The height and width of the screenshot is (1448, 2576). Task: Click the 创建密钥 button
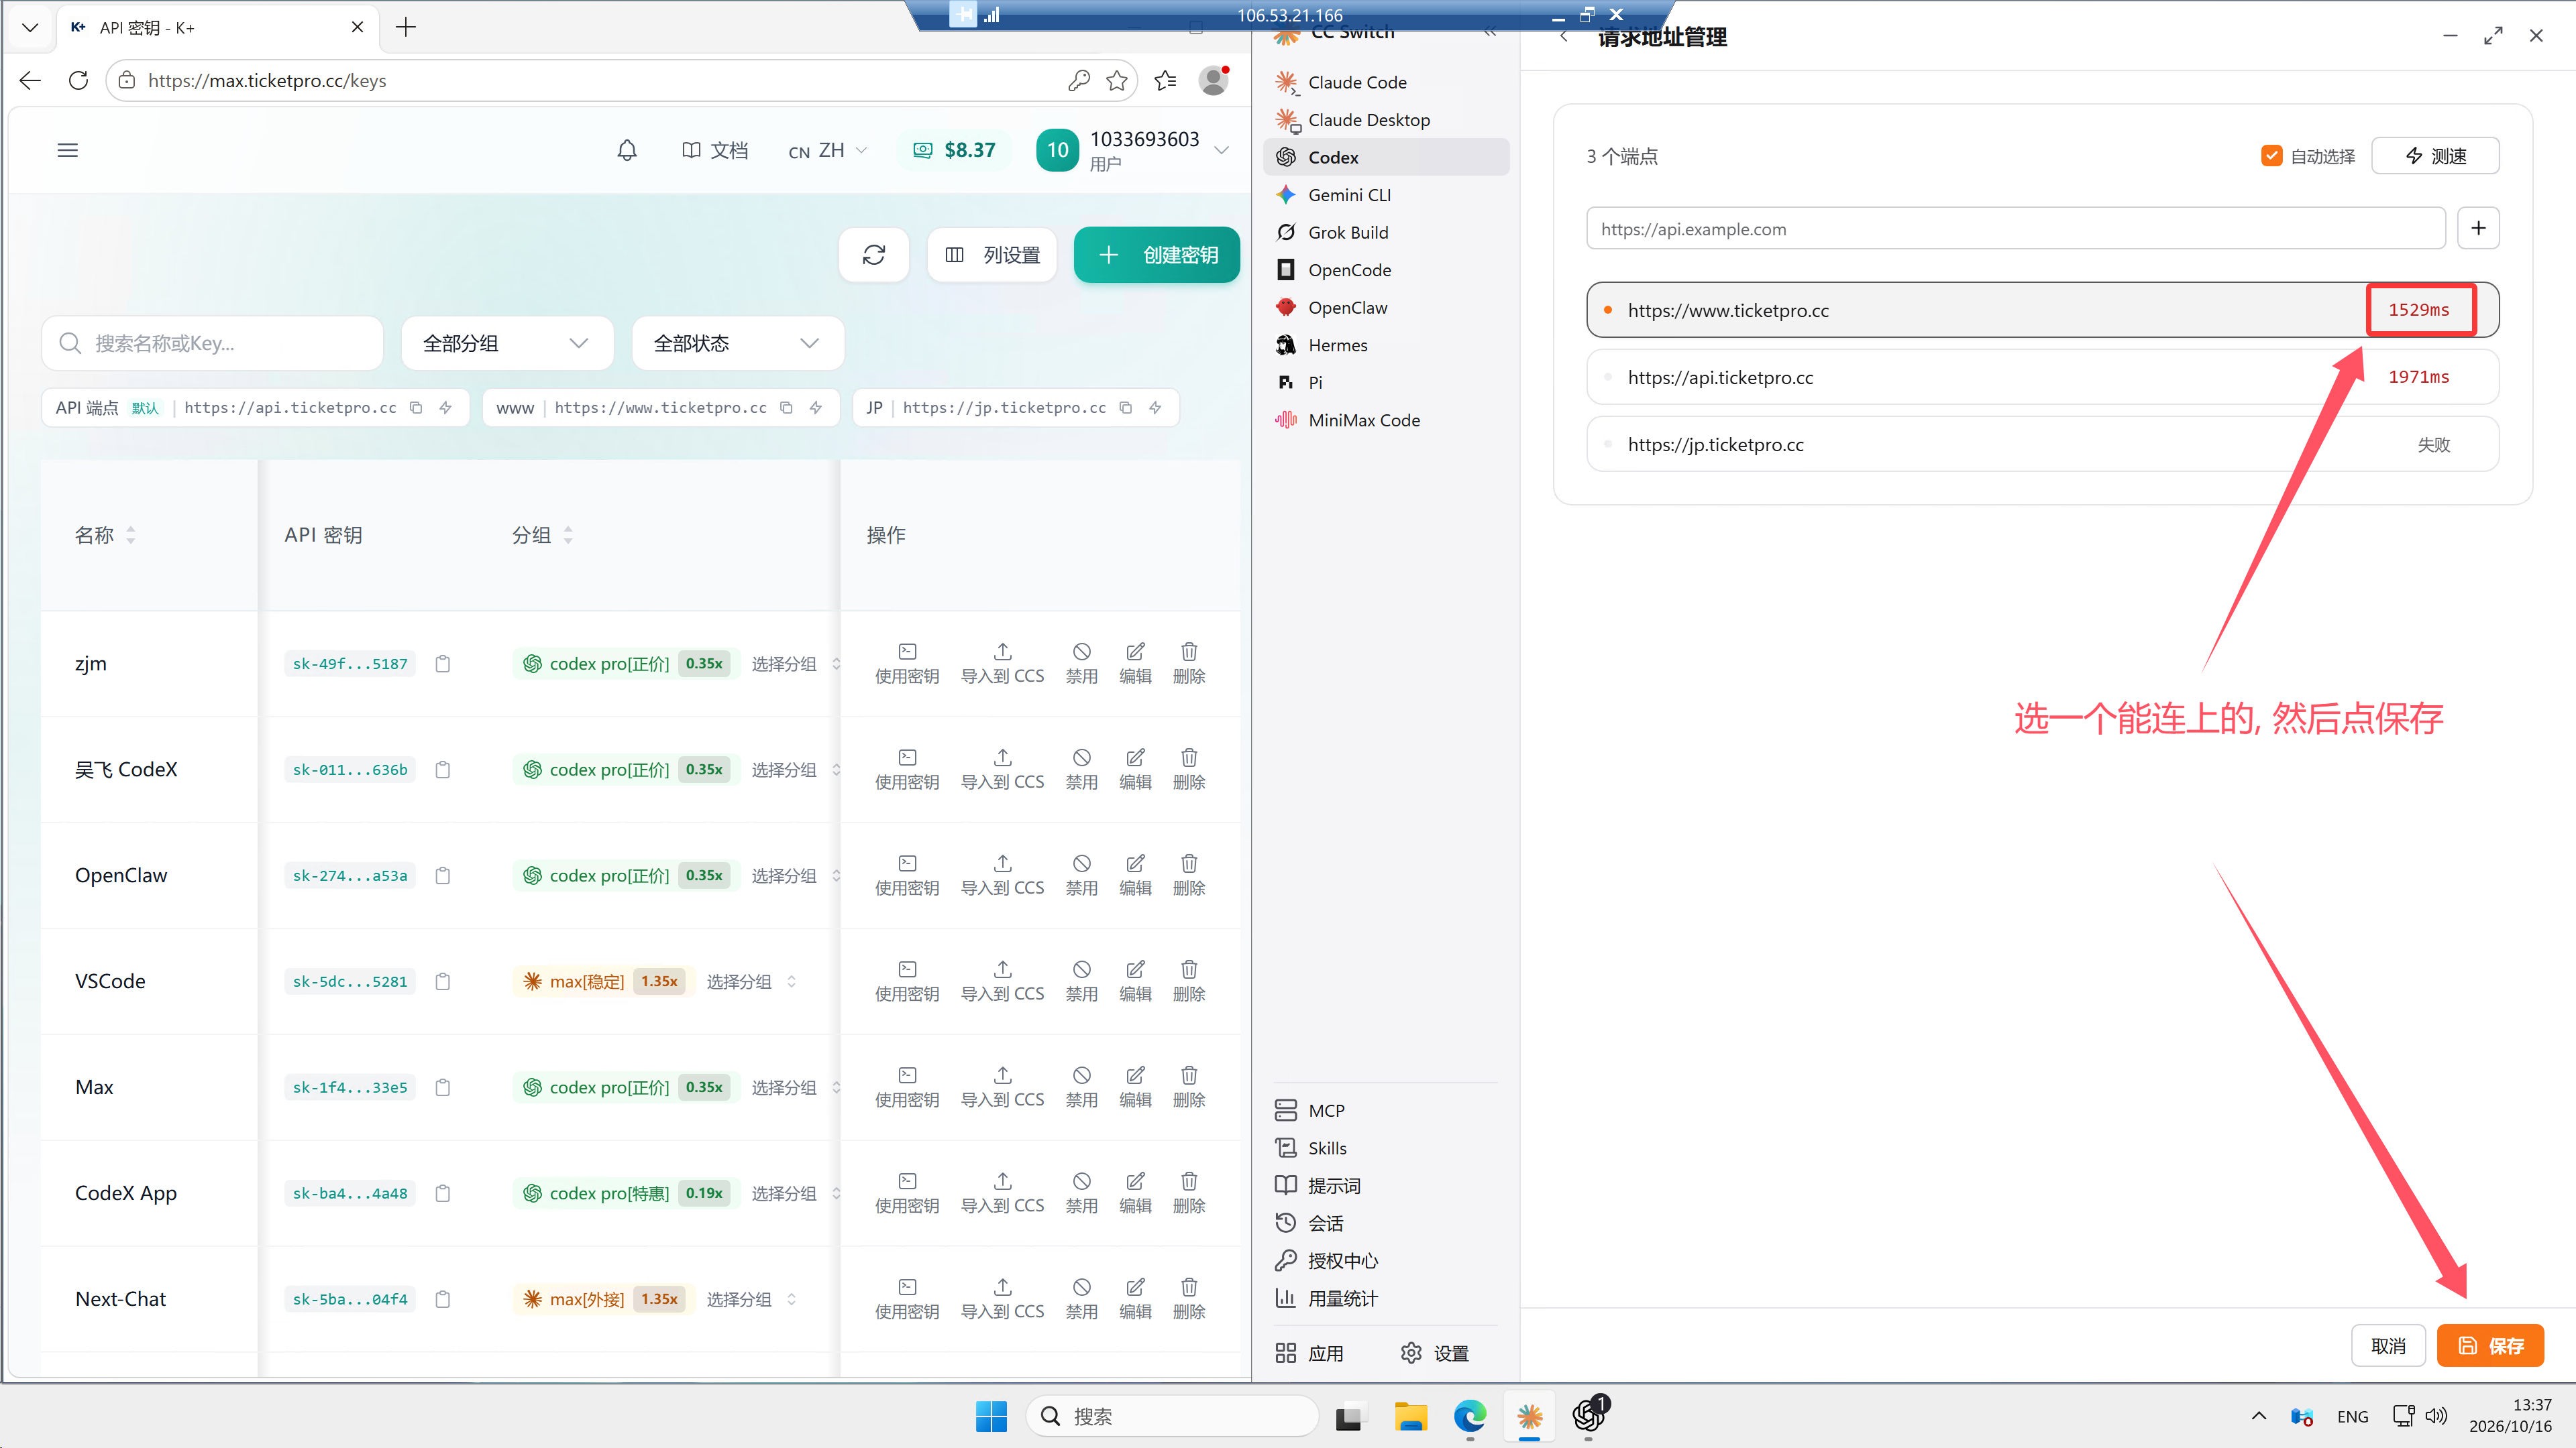tap(1157, 255)
